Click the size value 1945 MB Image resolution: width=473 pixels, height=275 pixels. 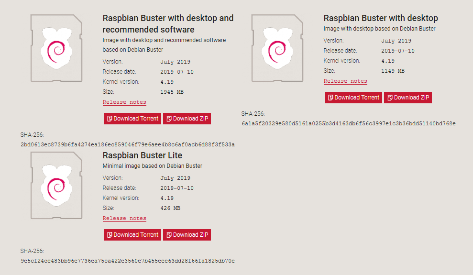[172, 92]
